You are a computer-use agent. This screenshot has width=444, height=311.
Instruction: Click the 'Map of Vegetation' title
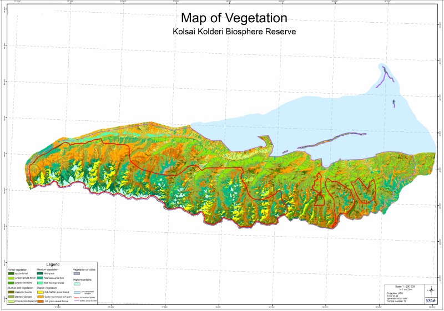(234, 18)
